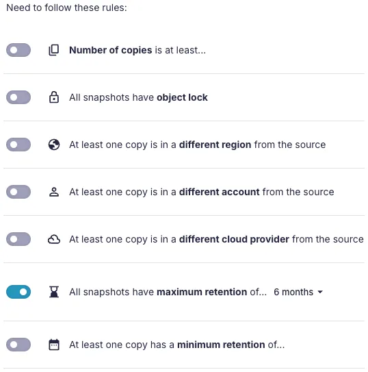The height and width of the screenshot is (372, 368).
Task: Click the globe icon for different region
Action: coord(54,145)
